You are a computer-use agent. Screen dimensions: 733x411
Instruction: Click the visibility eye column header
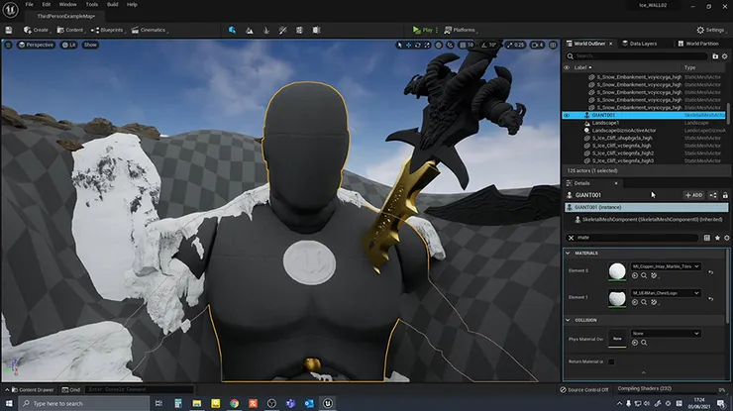click(x=567, y=67)
